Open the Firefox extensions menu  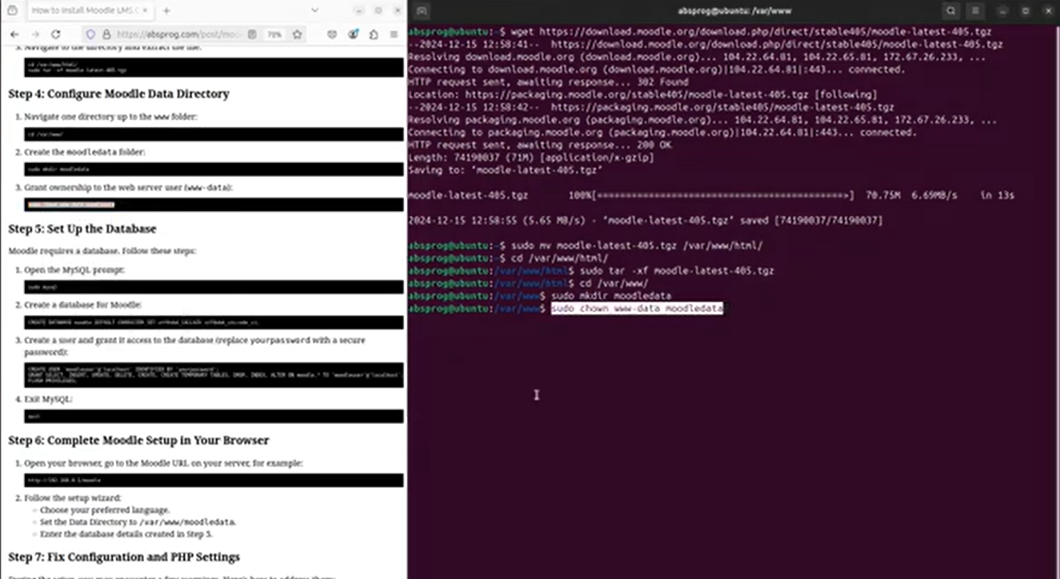coord(373,34)
